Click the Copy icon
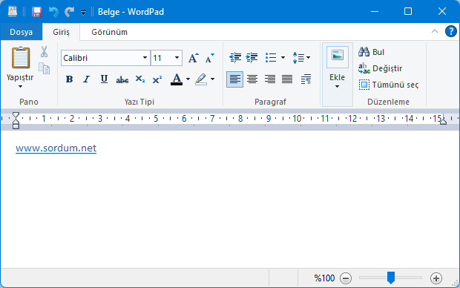The width and height of the screenshot is (460, 288). pos(44,68)
